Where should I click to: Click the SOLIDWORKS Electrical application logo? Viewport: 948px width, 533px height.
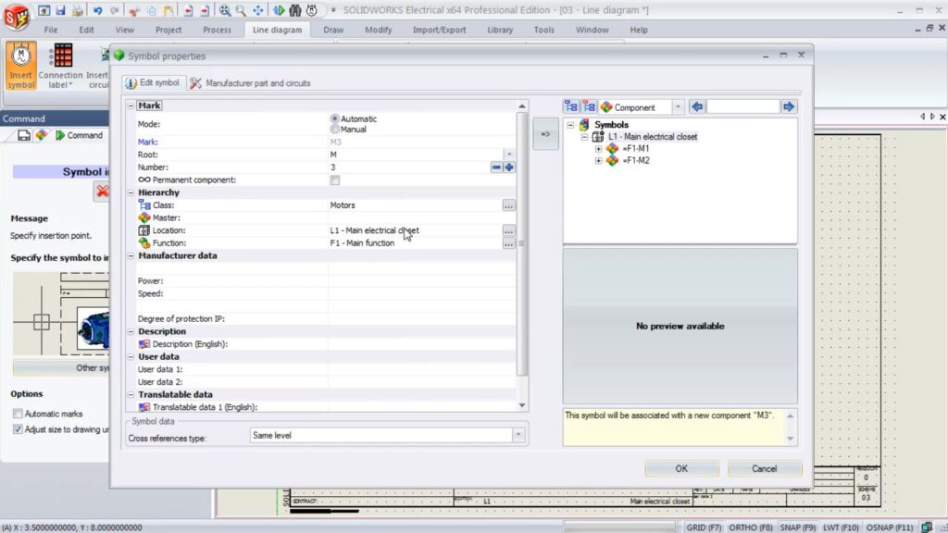(17, 17)
